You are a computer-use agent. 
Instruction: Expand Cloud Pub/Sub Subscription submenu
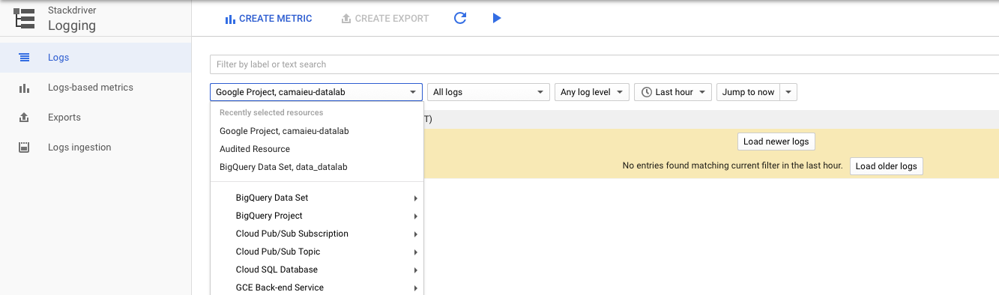coord(317,234)
